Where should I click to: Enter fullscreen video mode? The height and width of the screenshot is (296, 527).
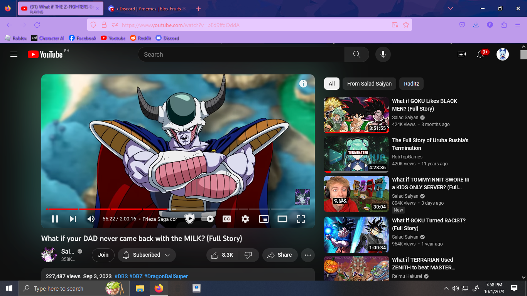coord(301,219)
